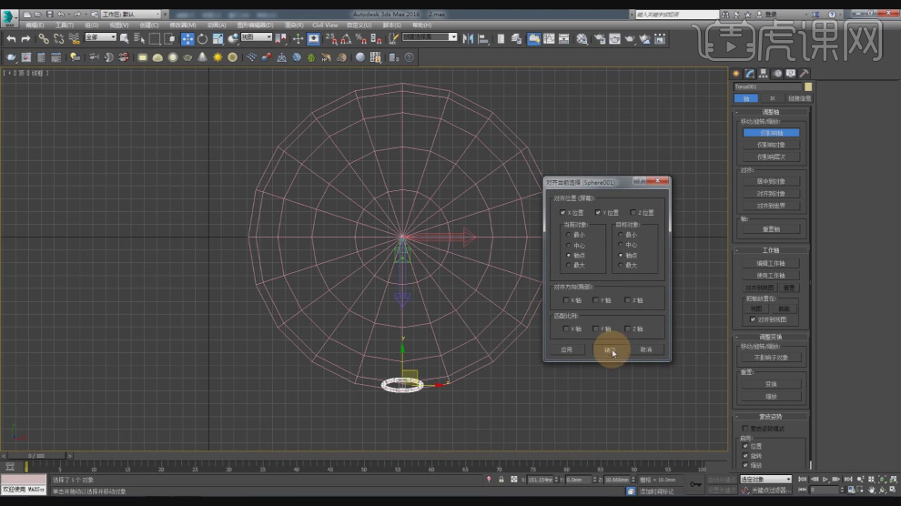The width and height of the screenshot is (901, 506).
Task: Select 最大 radio under 目标对象
Action: pyautogui.click(x=621, y=265)
